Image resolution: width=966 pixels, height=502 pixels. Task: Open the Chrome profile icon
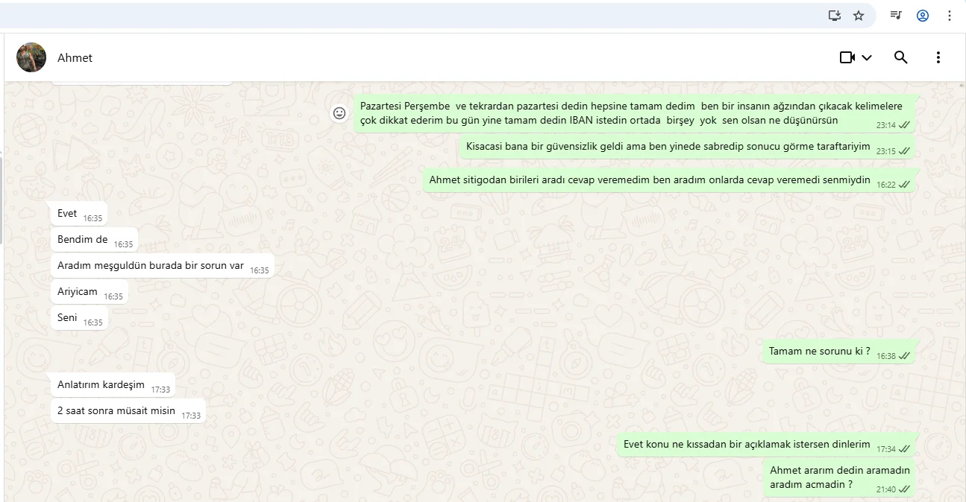[x=923, y=16]
